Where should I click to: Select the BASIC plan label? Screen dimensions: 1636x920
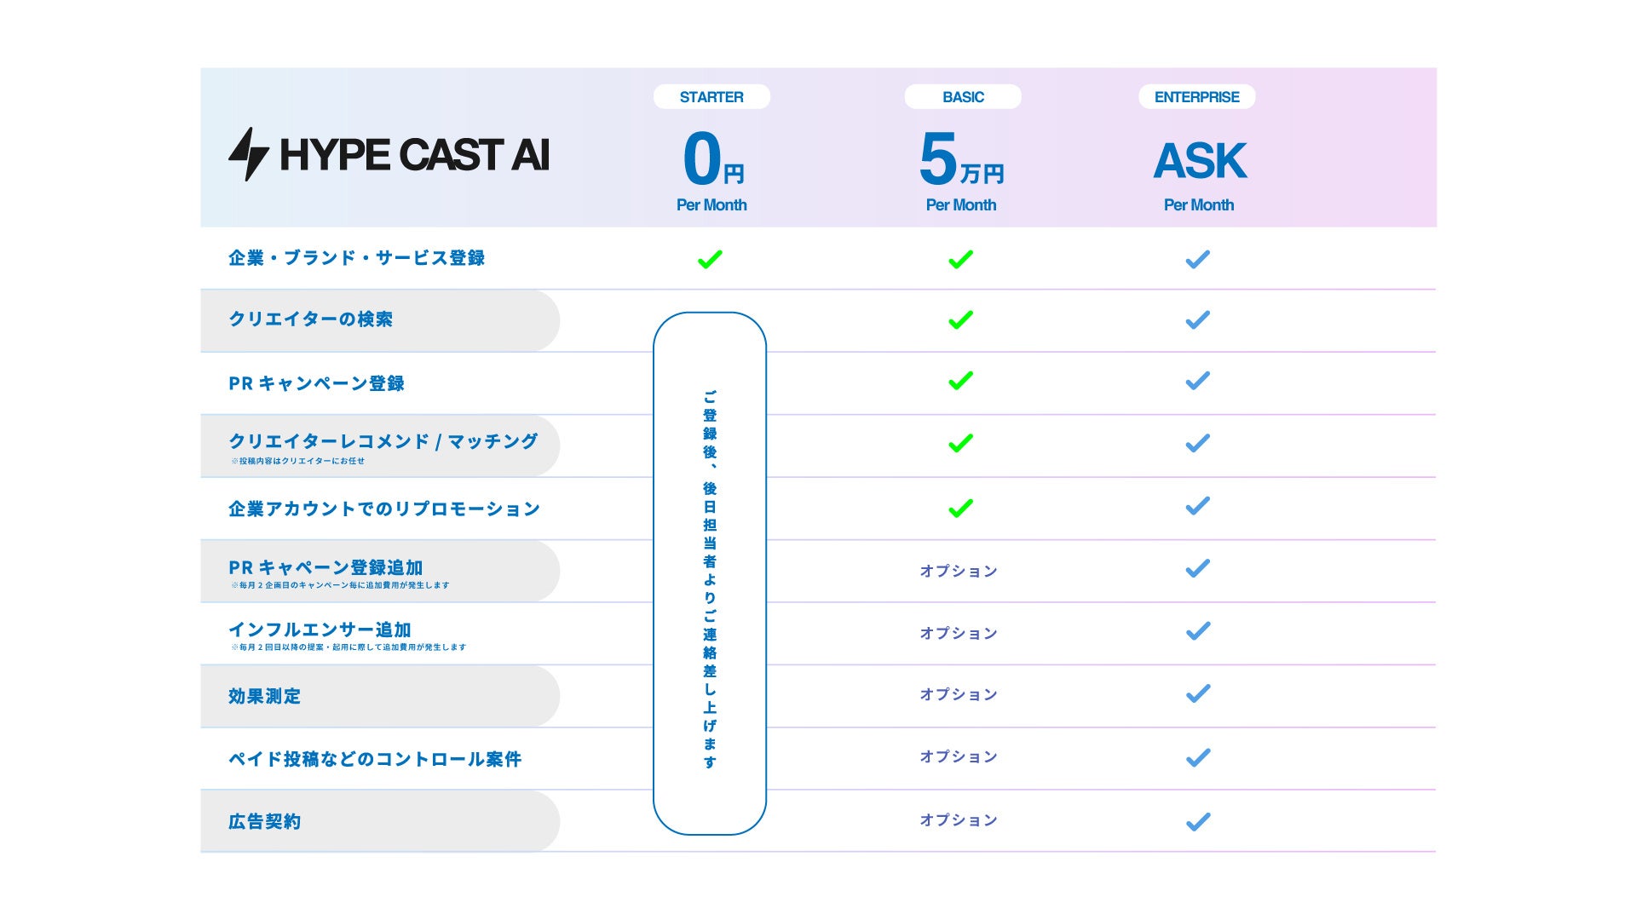(x=963, y=97)
